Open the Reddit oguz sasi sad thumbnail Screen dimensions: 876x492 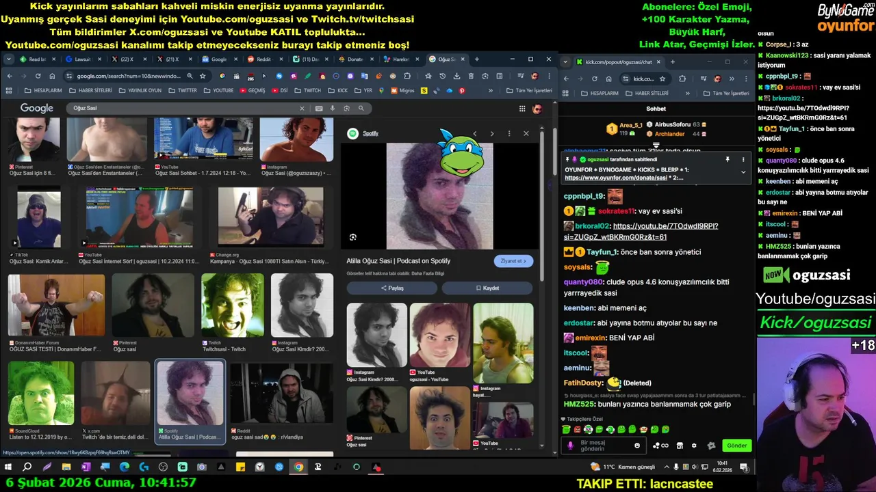pos(282,394)
